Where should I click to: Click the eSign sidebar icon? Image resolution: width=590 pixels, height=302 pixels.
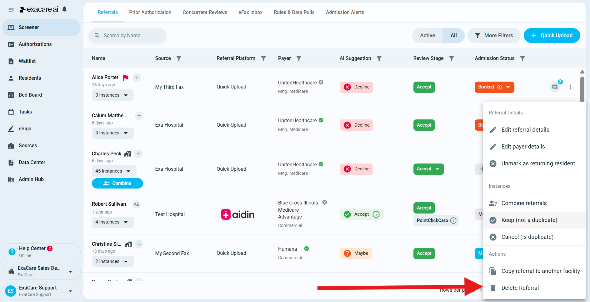[11, 129]
